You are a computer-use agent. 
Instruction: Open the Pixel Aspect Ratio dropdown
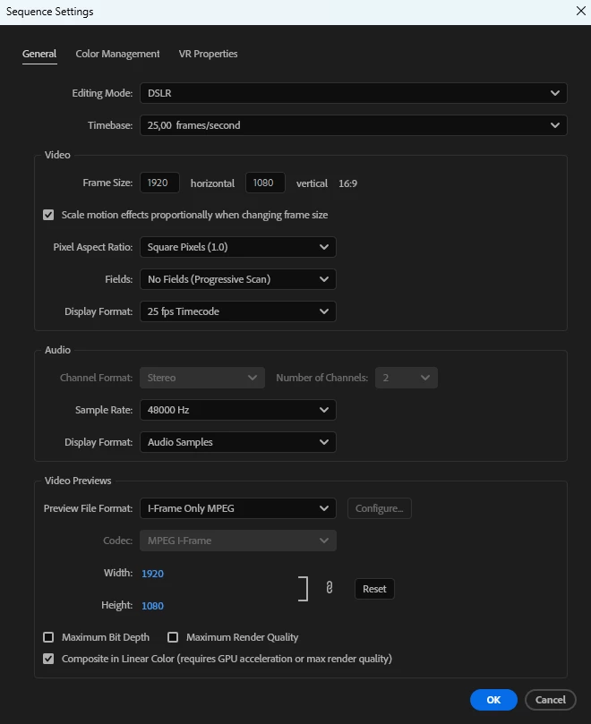(238, 247)
